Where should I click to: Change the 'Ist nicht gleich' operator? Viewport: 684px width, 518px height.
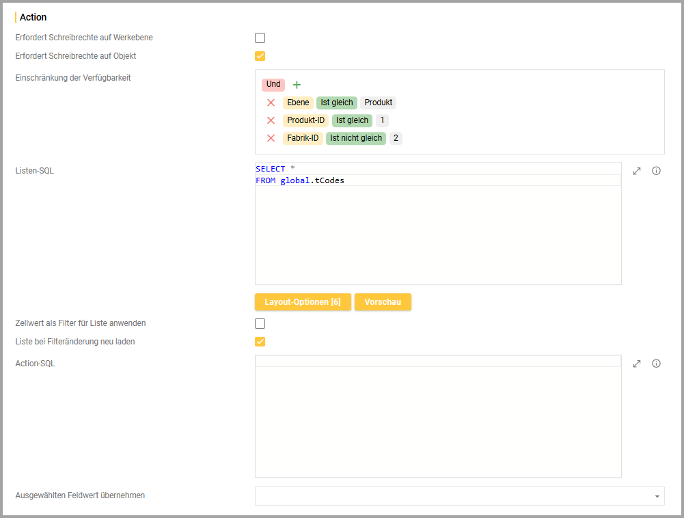356,138
